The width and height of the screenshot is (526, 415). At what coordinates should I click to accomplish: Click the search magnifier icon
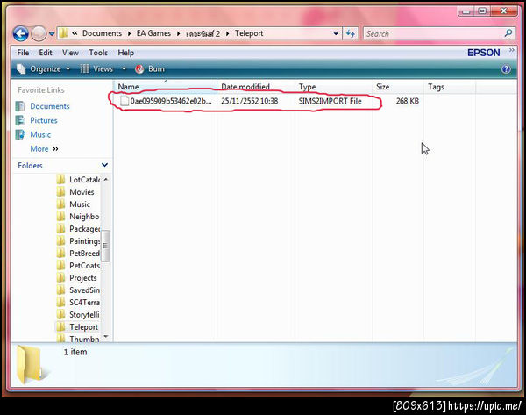pos(508,33)
